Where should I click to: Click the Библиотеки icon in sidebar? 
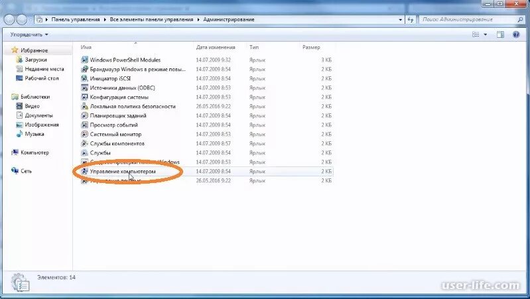point(15,97)
